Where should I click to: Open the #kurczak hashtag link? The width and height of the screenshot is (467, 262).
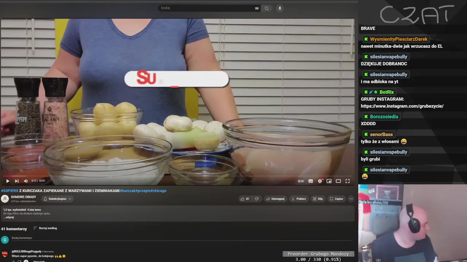(128, 191)
